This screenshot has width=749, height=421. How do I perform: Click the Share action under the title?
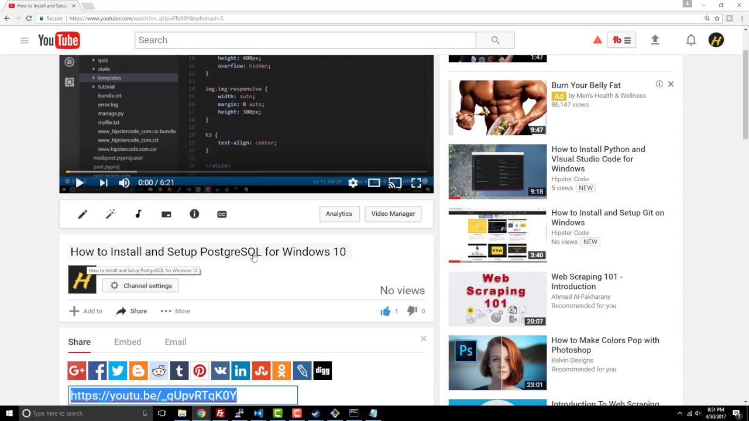click(x=131, y=311)
